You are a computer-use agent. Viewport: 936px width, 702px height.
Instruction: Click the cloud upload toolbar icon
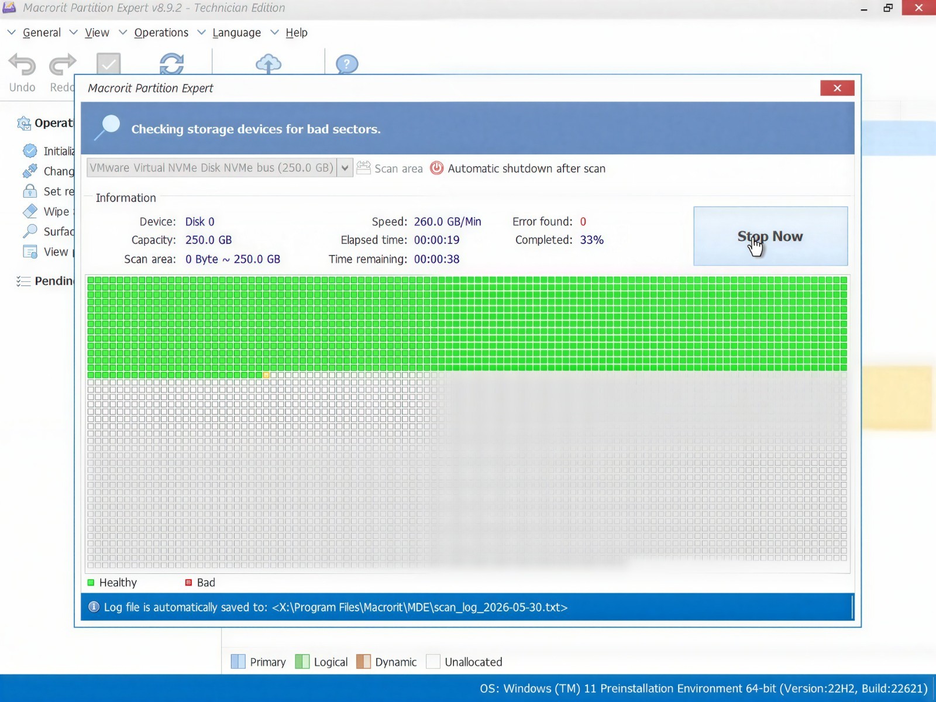tap(269, 63)
